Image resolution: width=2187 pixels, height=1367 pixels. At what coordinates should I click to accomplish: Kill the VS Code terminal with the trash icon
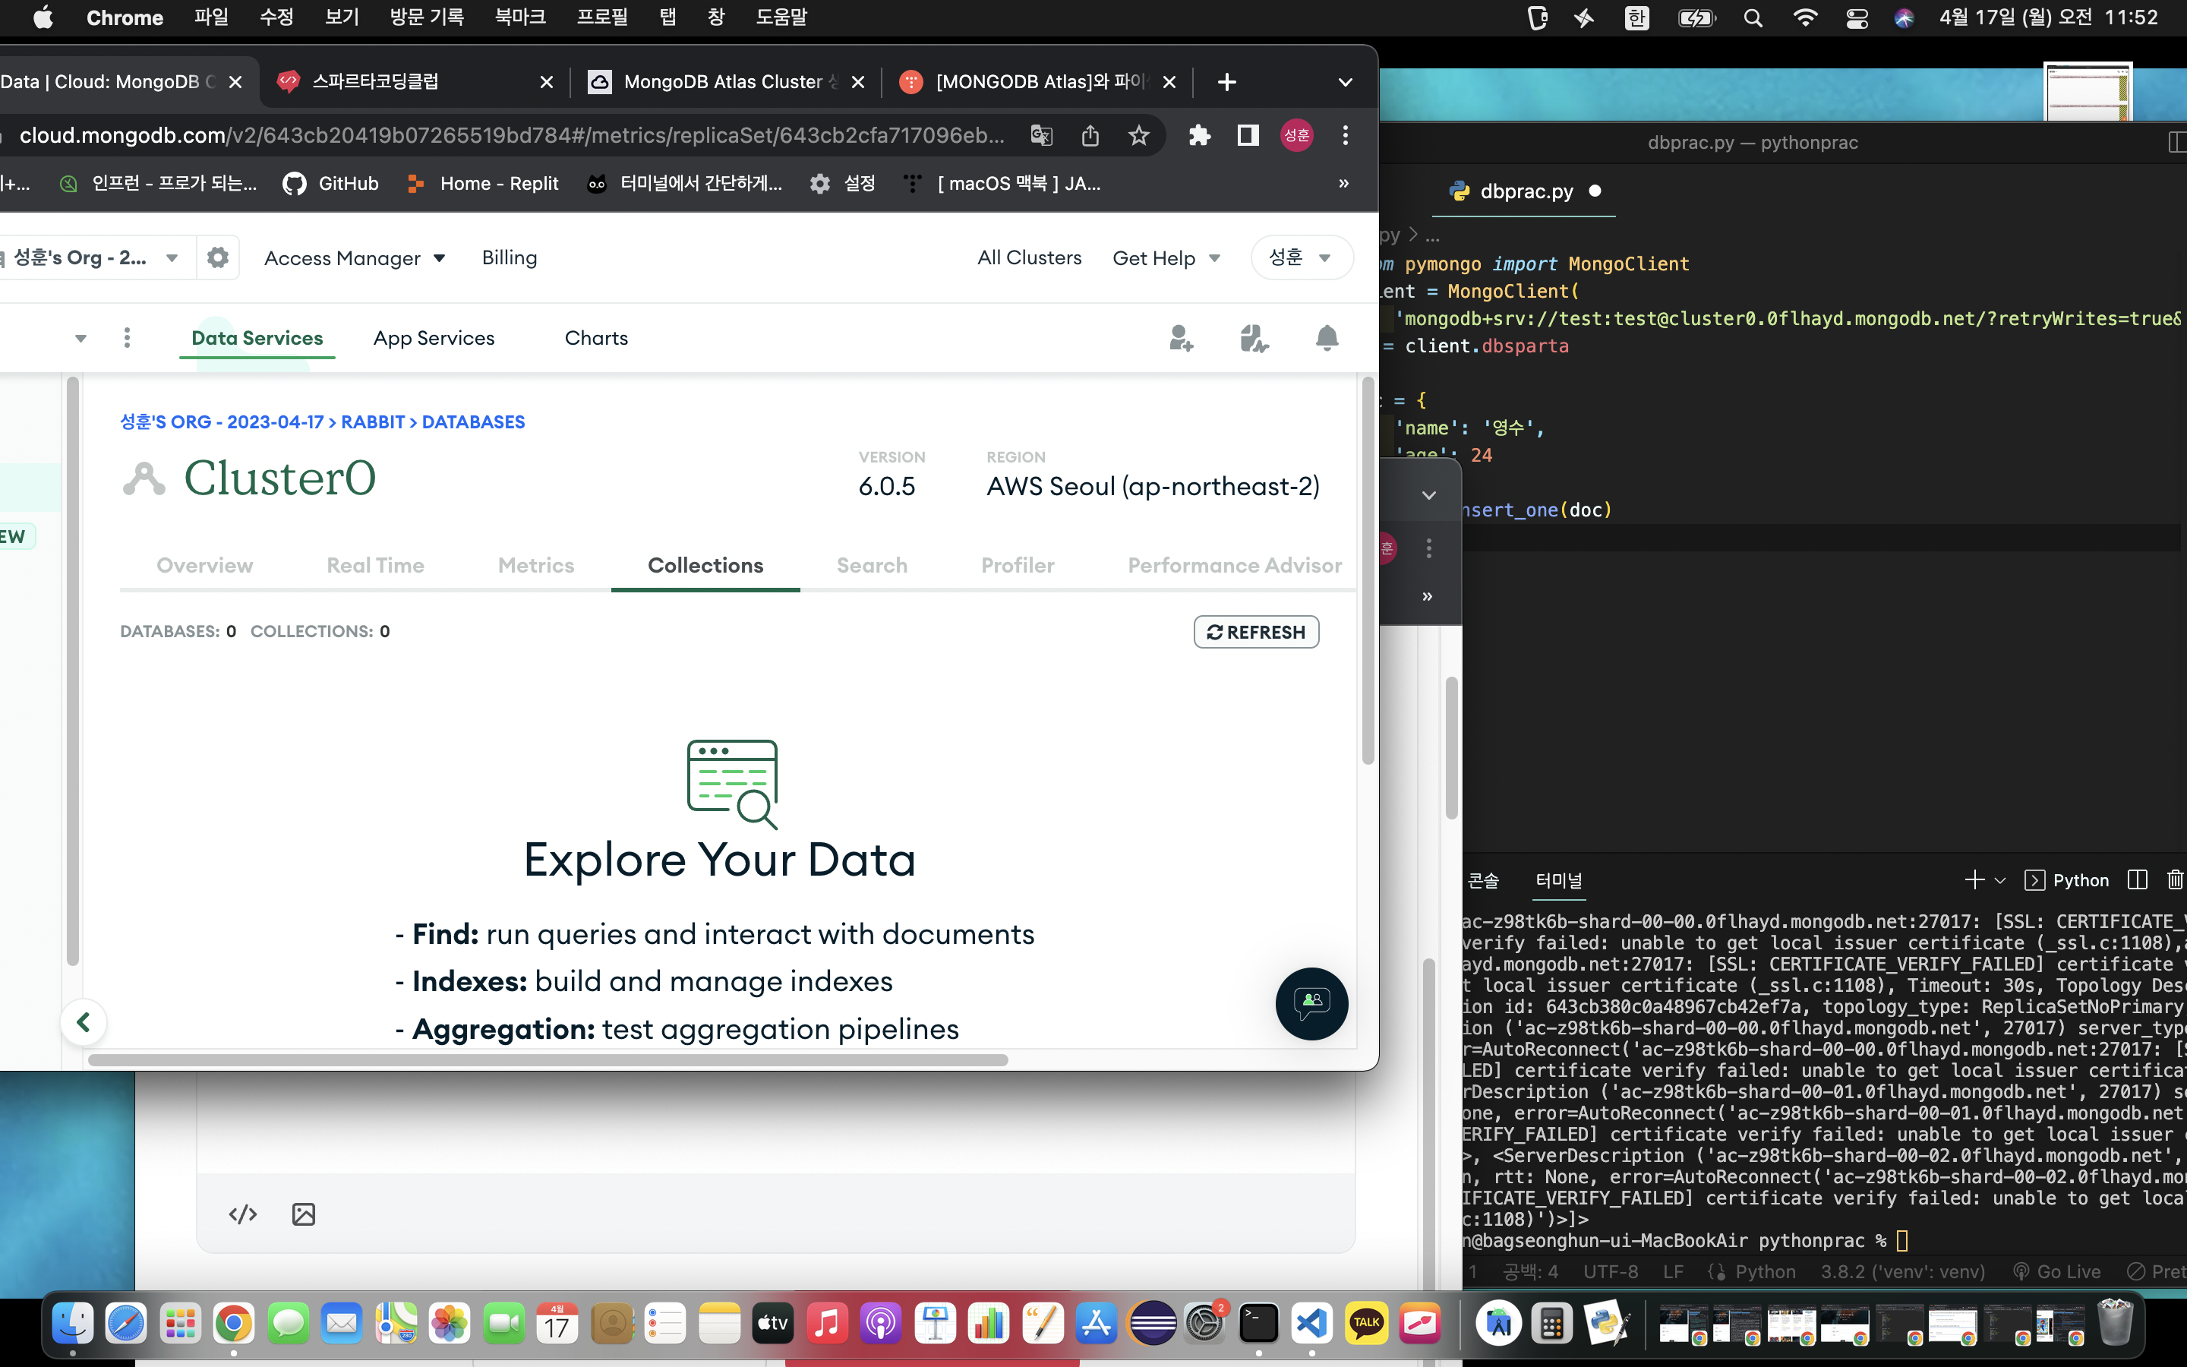2176,879
